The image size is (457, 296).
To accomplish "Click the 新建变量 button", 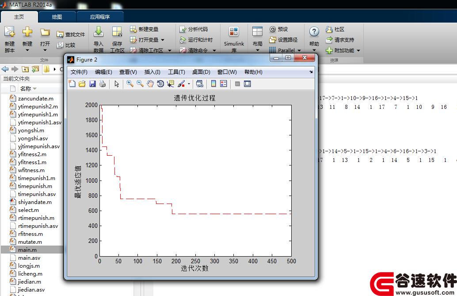I will click(144, 29).
